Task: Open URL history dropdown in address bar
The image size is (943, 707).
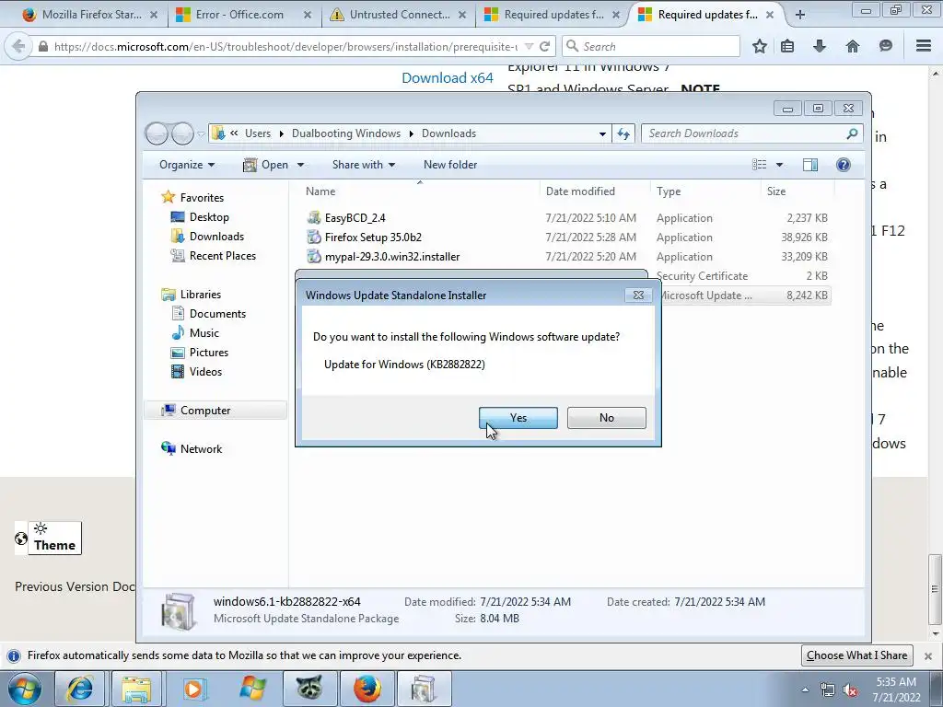Action: pos(529,46)
